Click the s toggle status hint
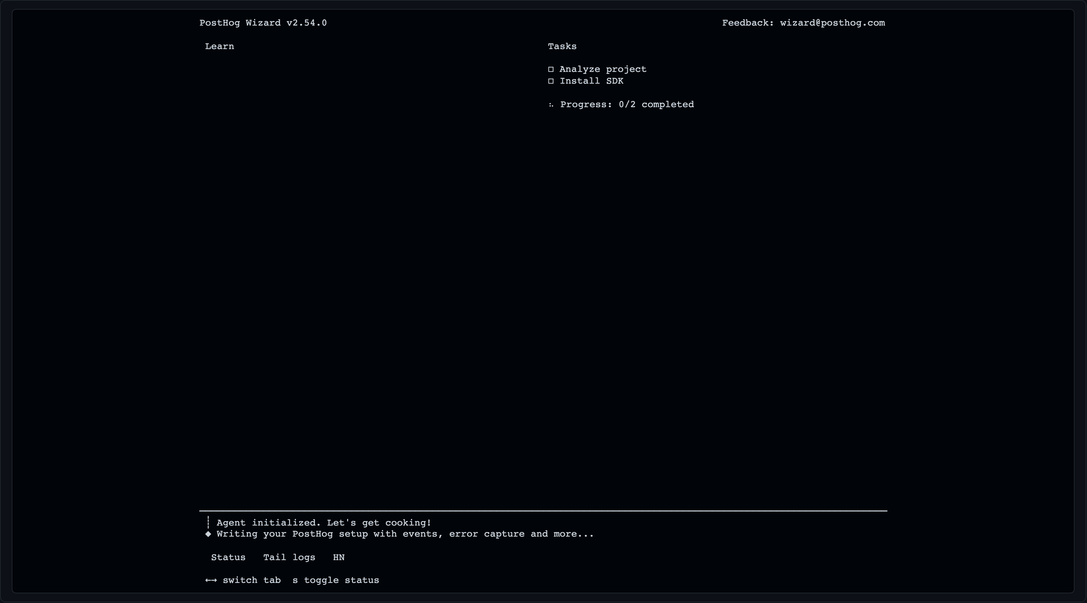Image resolution: width=1087 pixels, height=603 pixels. point(335,580)
